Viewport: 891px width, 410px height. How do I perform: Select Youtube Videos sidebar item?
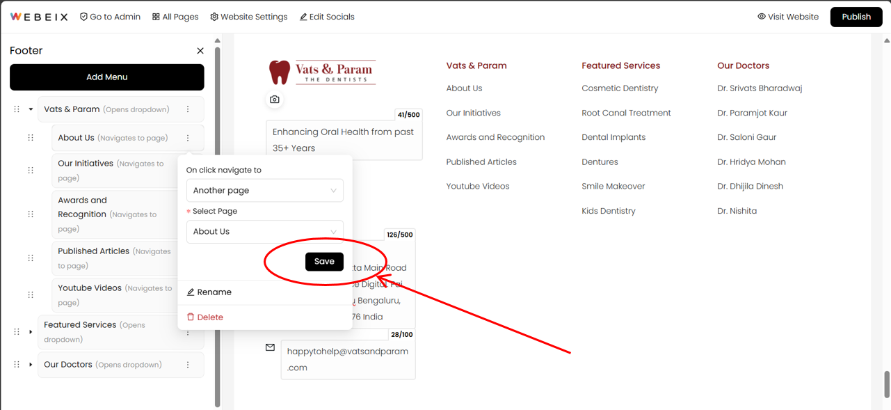click(113, 295)
